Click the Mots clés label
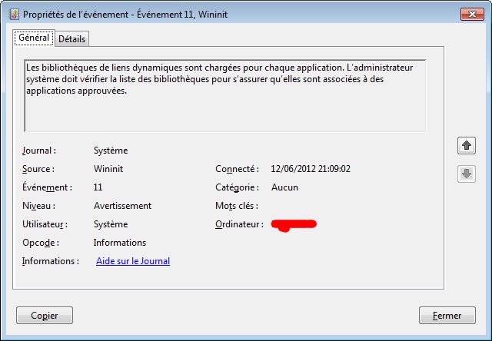The height and width of the screenshot is (341, 492). [237, 206]
